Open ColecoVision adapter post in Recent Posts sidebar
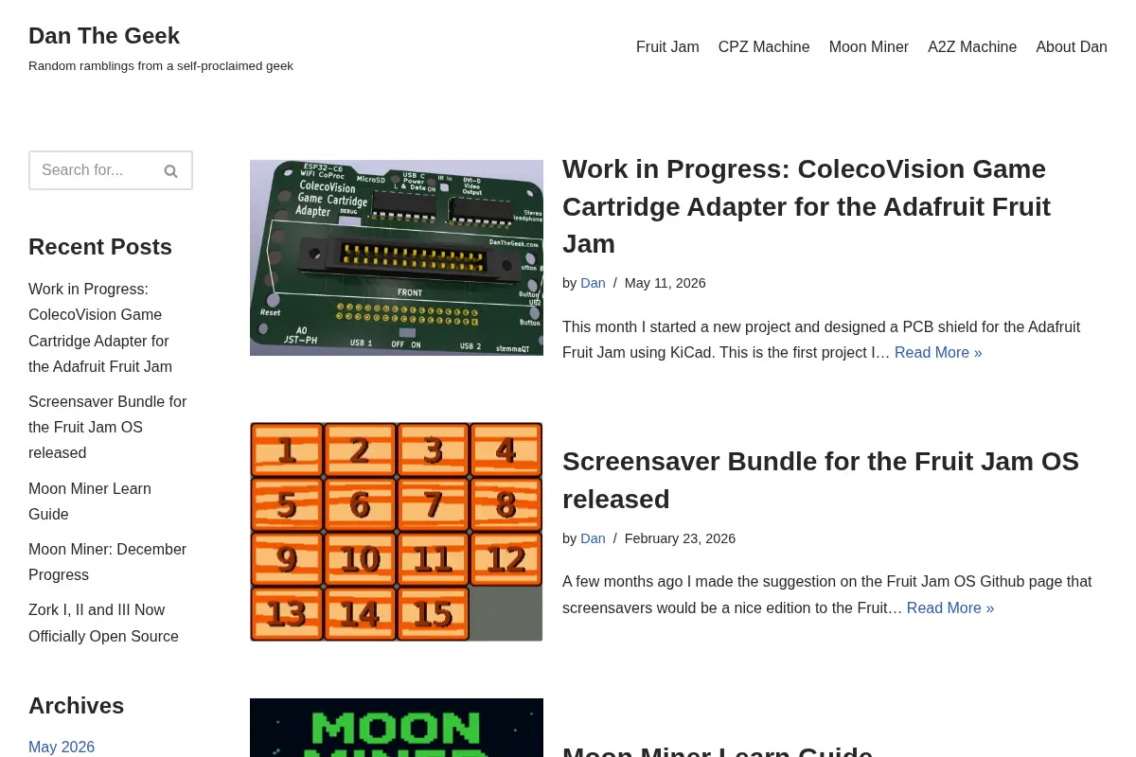The image size is (1136, 757). coord(100,327)
